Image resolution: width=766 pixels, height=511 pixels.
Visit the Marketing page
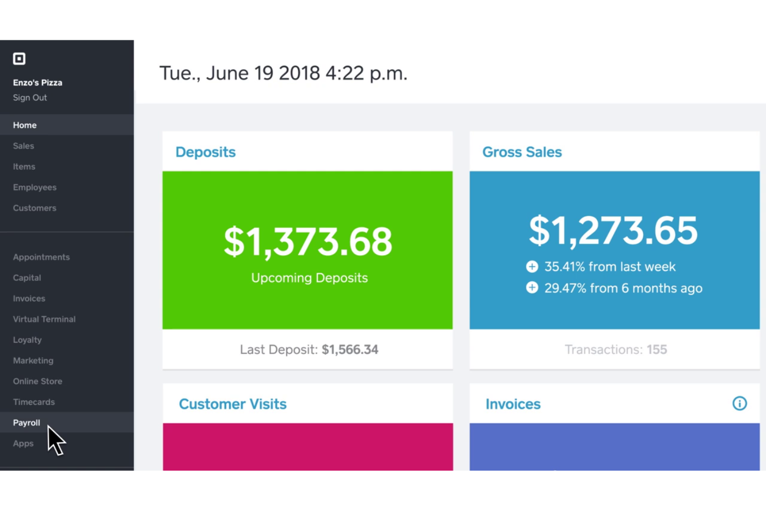click(x=33, y=360)
